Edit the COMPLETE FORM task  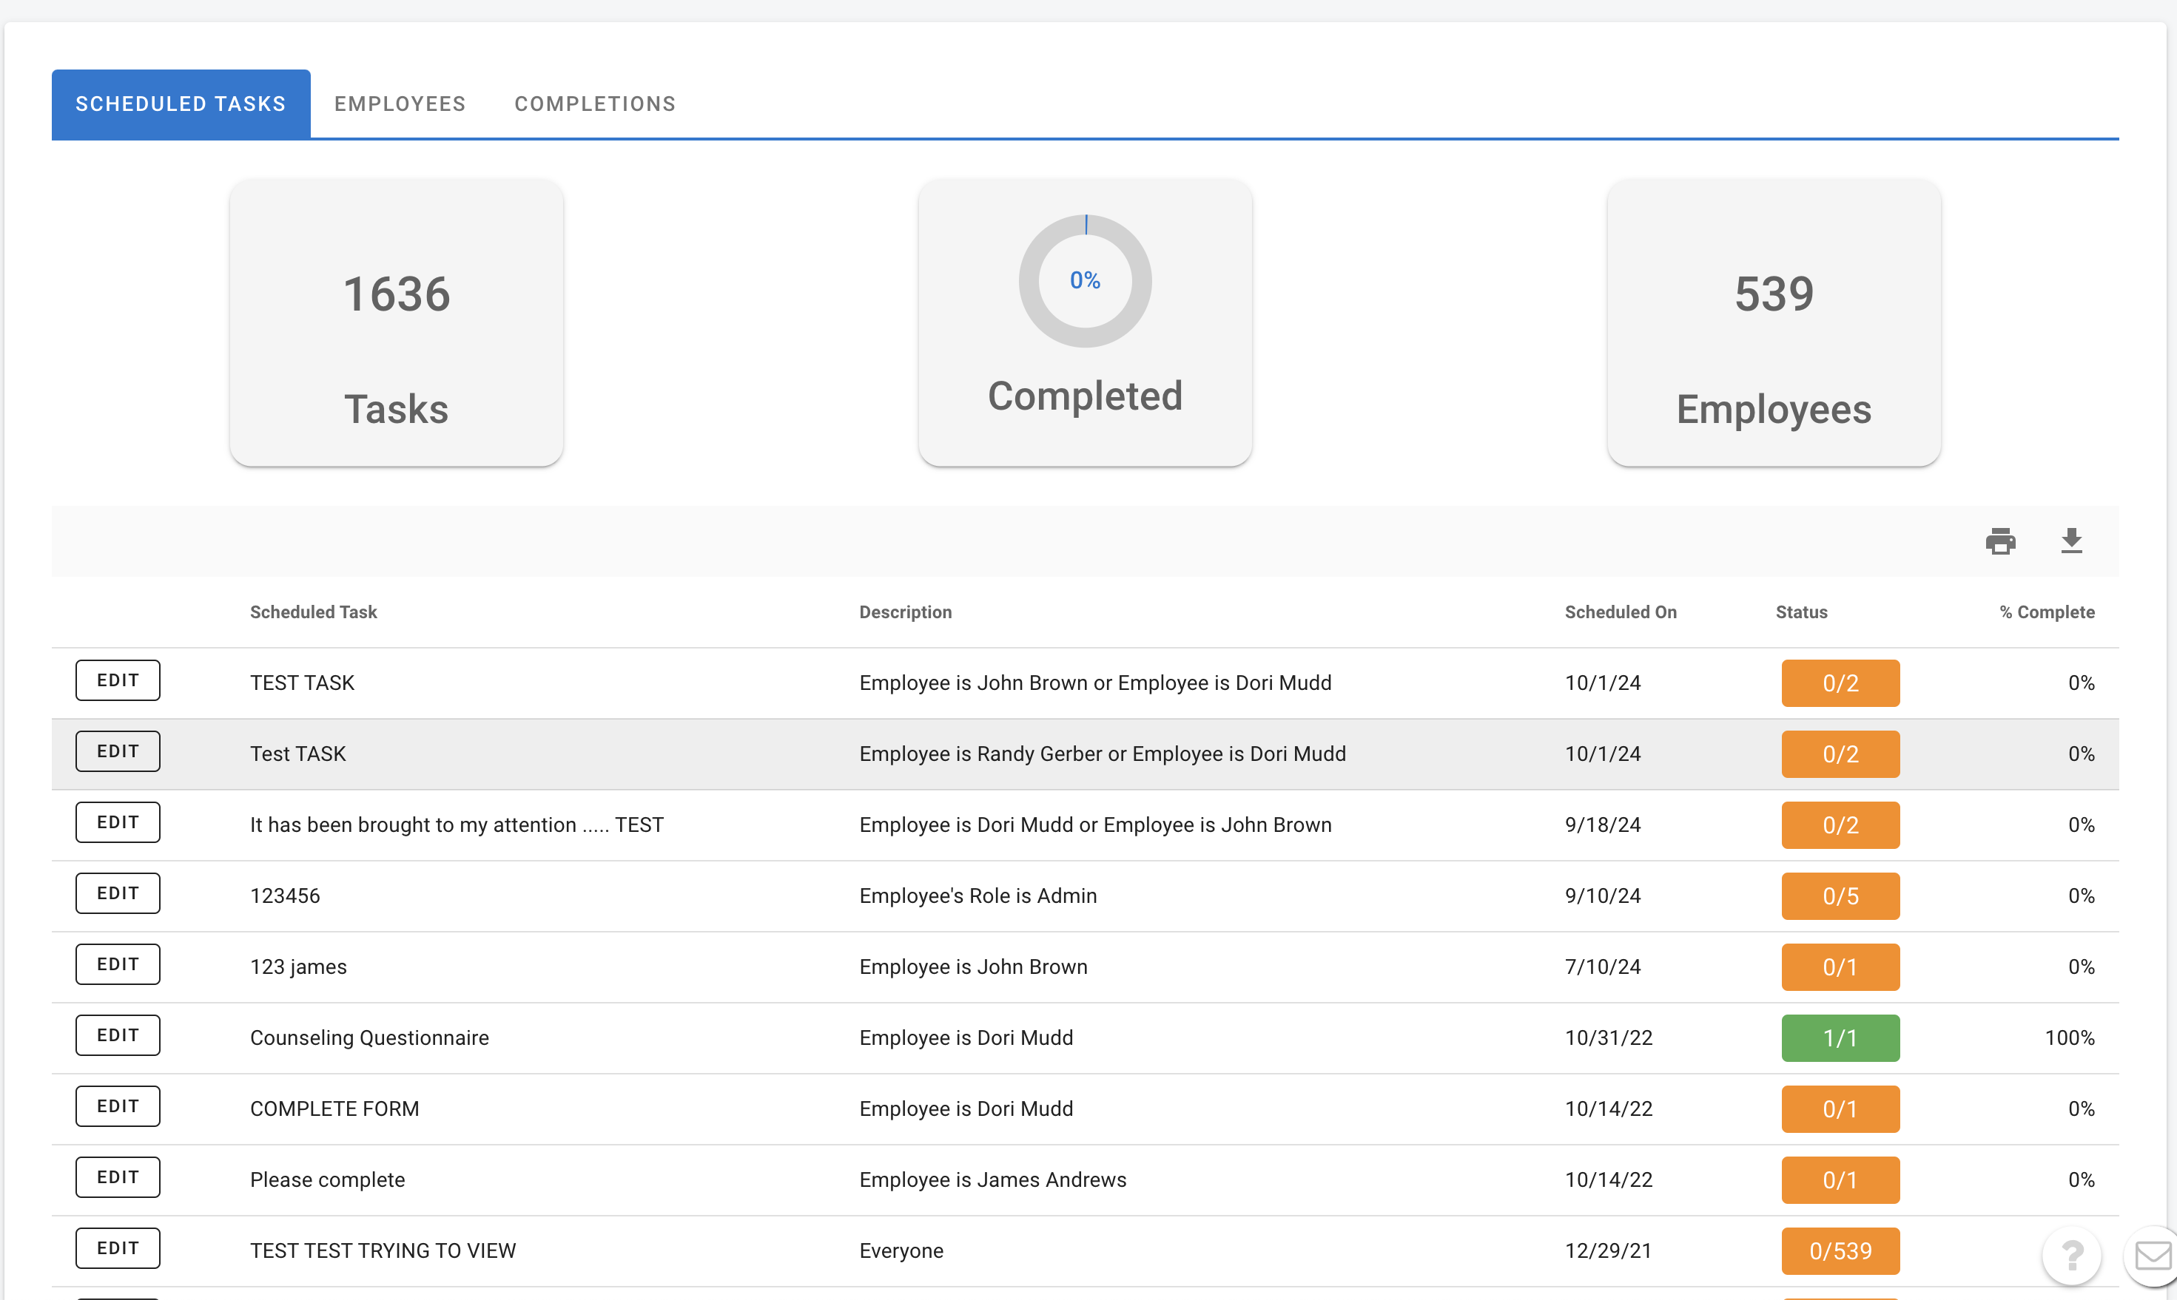pos(118,1106)
